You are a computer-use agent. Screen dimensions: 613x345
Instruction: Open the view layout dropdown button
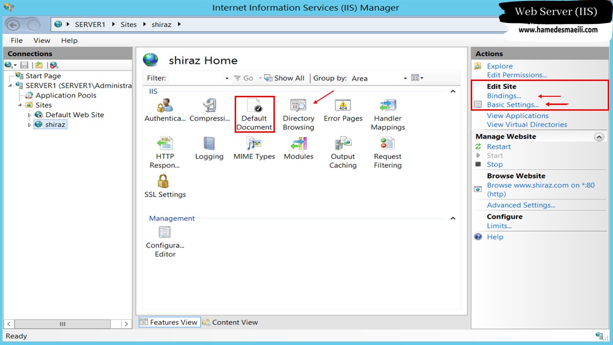click(417, 78)
